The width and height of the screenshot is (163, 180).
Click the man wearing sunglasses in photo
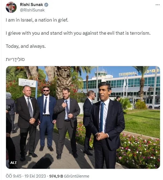[46, 118]
